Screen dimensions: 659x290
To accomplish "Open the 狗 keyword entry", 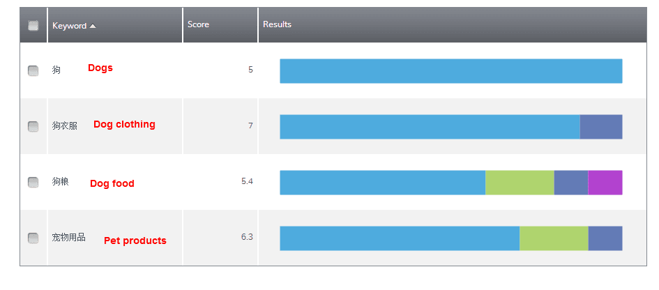I will [x=56, y=70].
